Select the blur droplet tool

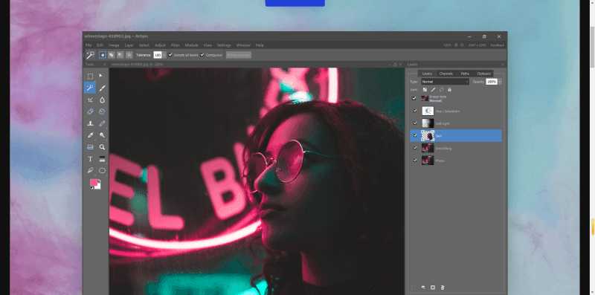(x=102, y=100)
